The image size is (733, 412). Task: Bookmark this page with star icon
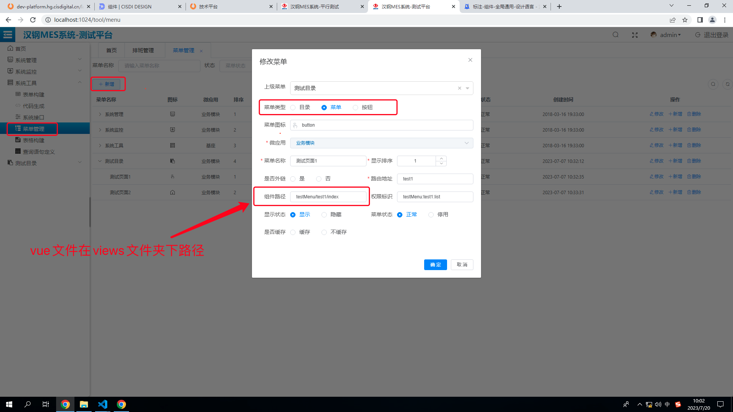click(685, 20)
